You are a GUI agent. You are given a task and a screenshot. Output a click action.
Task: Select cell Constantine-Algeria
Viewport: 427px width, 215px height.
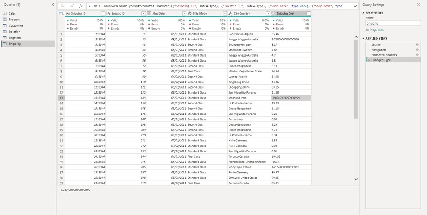click(x=249, y=34)
